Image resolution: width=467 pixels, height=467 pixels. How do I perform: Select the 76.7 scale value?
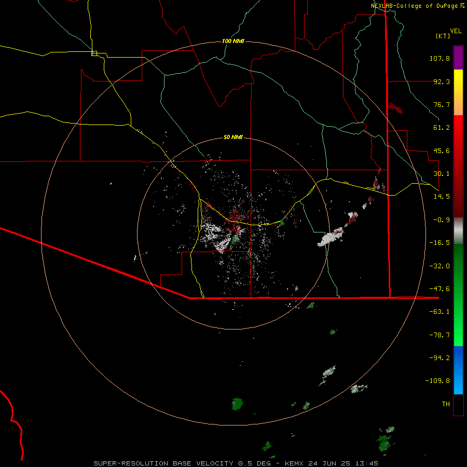coord(442,104)
